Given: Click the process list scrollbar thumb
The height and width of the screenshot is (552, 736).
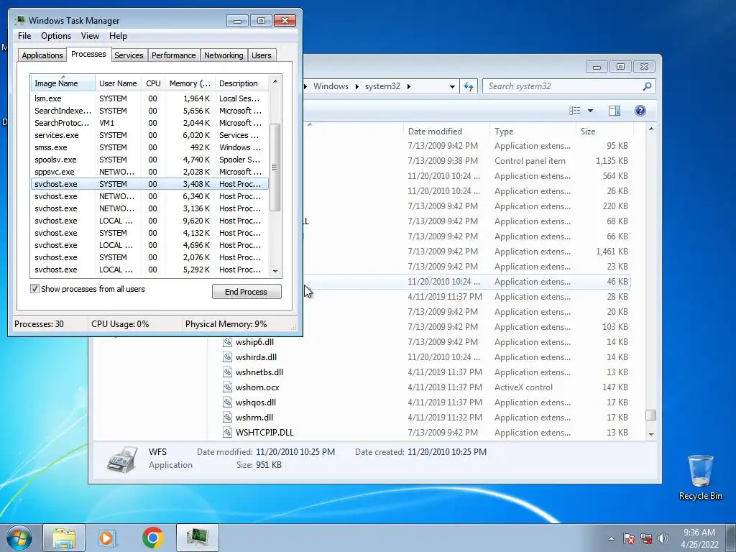Looking at the screenshot, I should click(275, 167).
